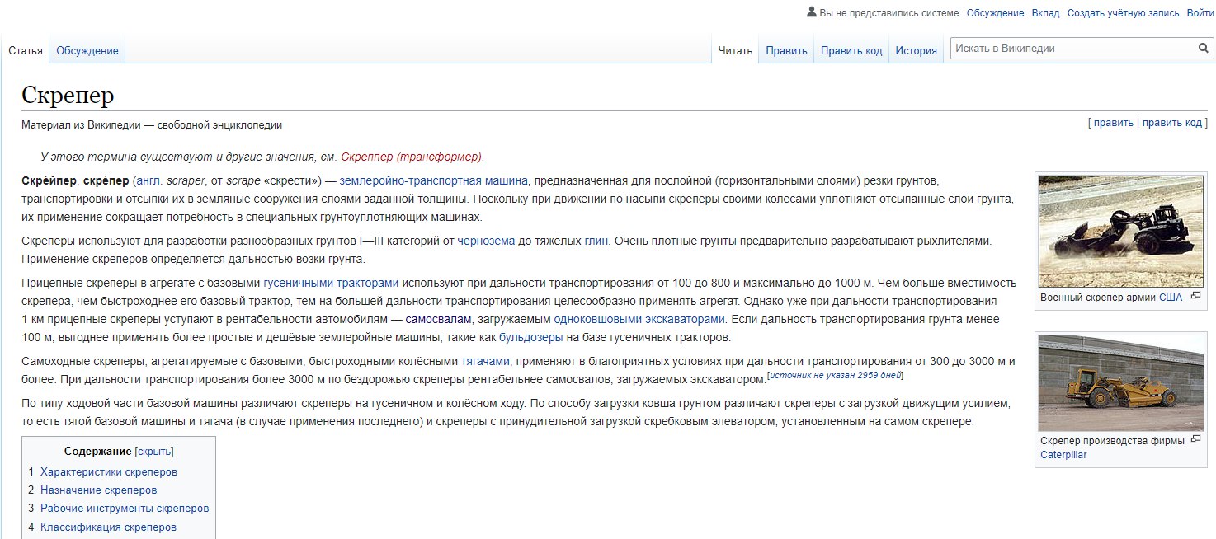Jump to 'Классификация скреперов' section
1216x539 pixels.
pos(108,527)
